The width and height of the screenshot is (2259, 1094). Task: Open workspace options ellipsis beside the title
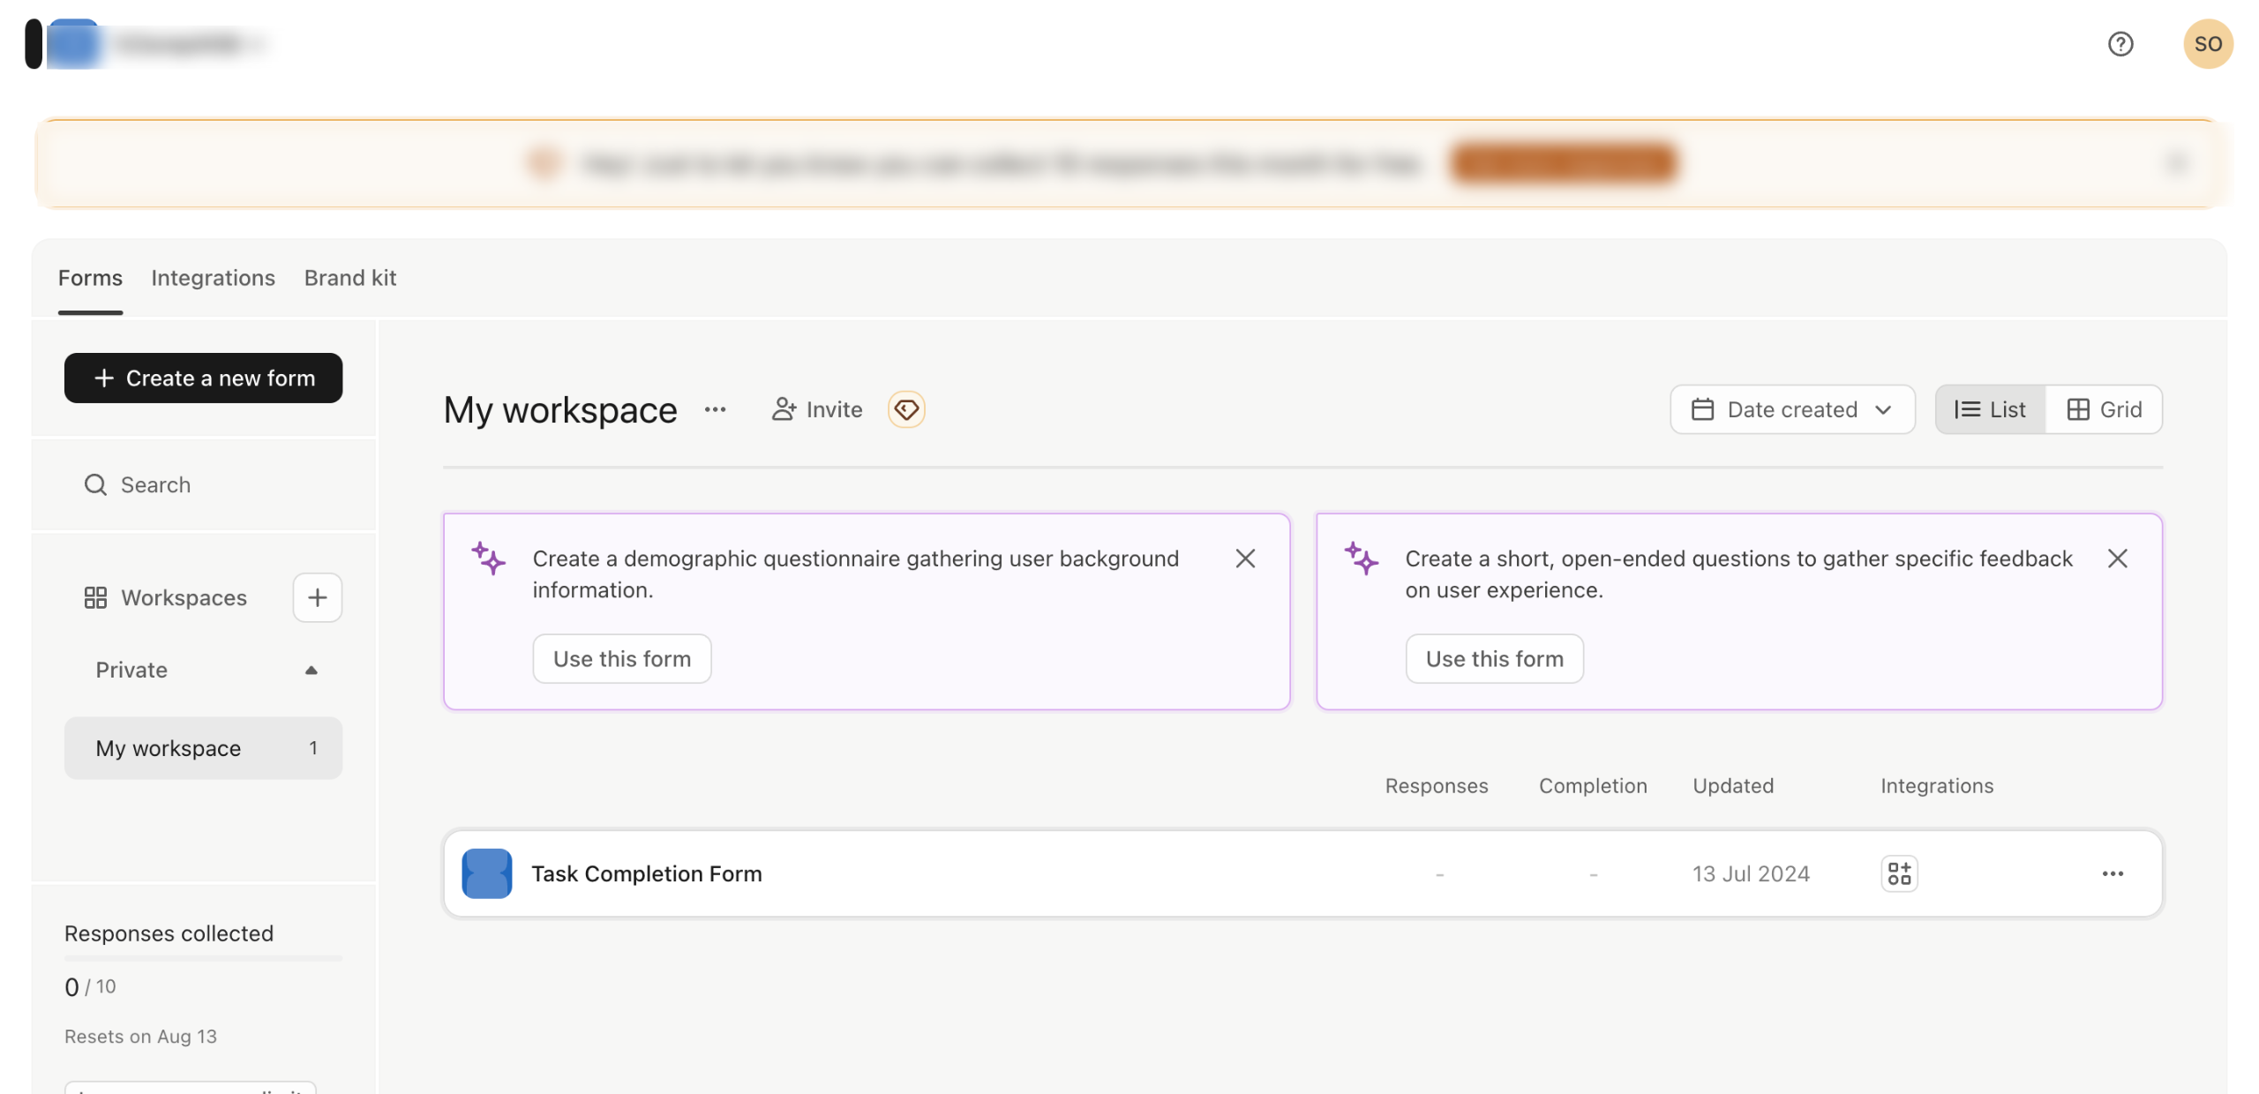pyautogui.click(x=715, y=409)
